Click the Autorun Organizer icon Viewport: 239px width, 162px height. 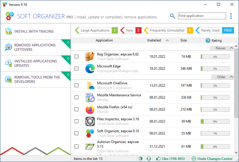(x=90, y=146)
